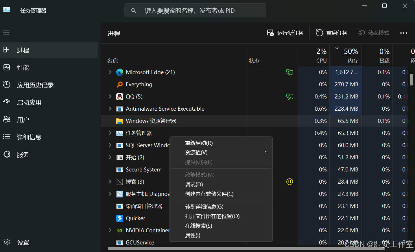
Task: Sort by the 状态 column header
Action: (x=272, y=55)
